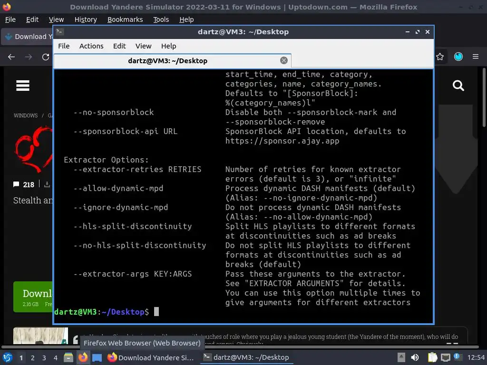487x365 pixels.
Task: Click the update notifier tray icon
Action: [458, 357]
